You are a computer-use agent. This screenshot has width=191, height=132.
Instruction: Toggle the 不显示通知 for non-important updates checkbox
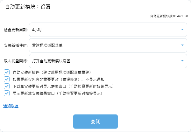tap(7, 79)
